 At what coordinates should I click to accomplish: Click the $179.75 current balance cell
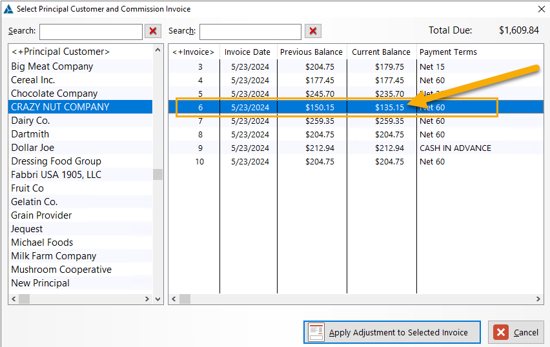(x=389, y=66)
